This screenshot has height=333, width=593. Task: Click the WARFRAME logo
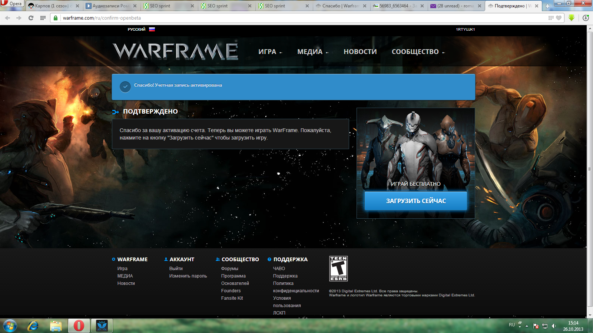[175, 51]
